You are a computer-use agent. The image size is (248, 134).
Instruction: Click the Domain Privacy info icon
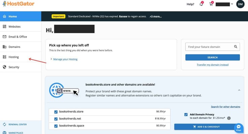tap(229, 118)
